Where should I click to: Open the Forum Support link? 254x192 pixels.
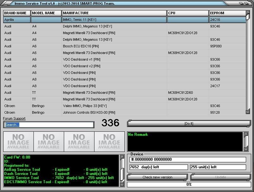[14, 118]
